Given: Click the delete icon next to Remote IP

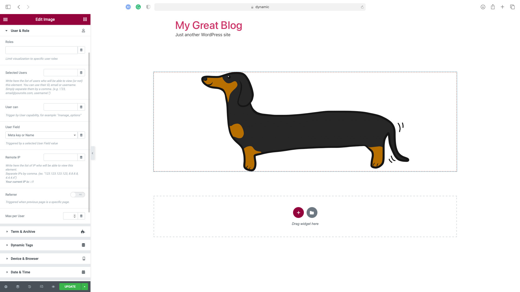Looking at the screenshot, I should pyautogui.click(x=81, y=157).
